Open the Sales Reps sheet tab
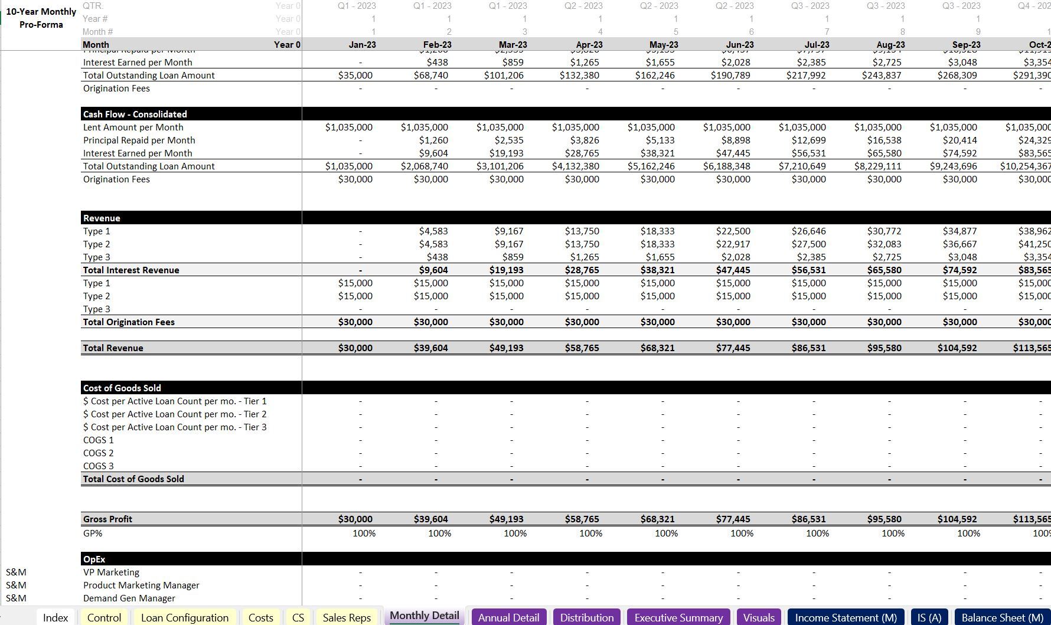 tap(347, 617)
